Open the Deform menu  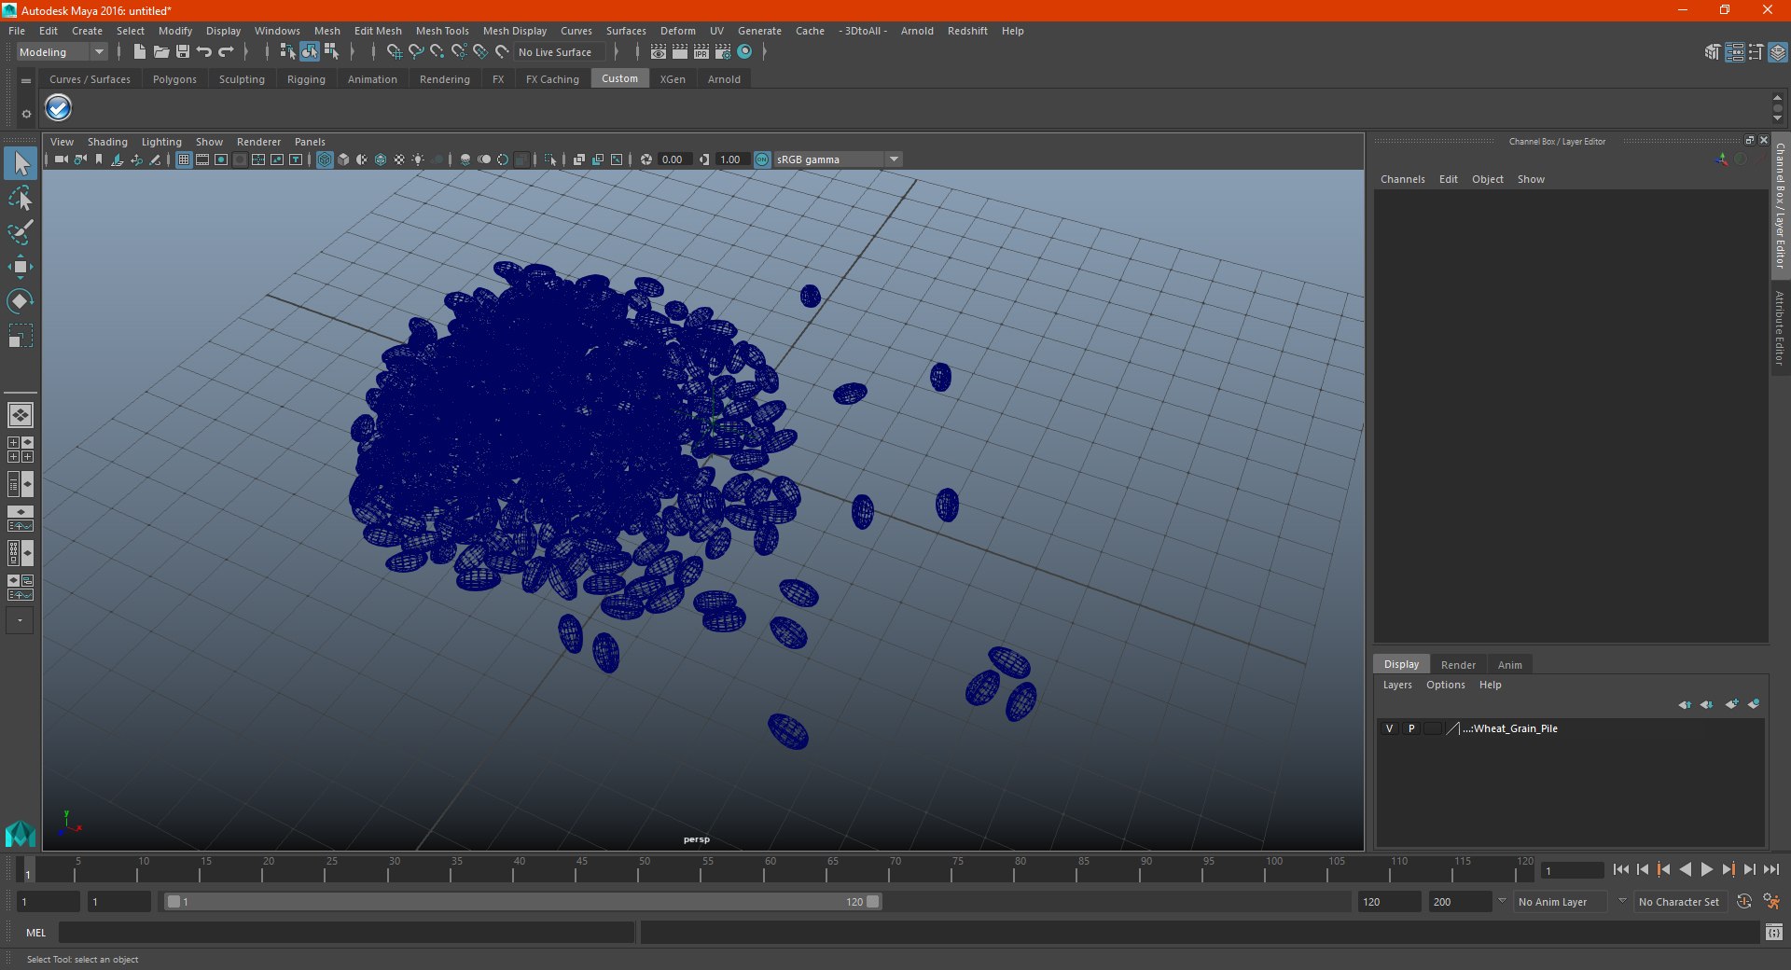677,31
